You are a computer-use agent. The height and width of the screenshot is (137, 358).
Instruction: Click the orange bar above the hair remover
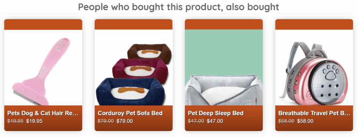(43, 24)
